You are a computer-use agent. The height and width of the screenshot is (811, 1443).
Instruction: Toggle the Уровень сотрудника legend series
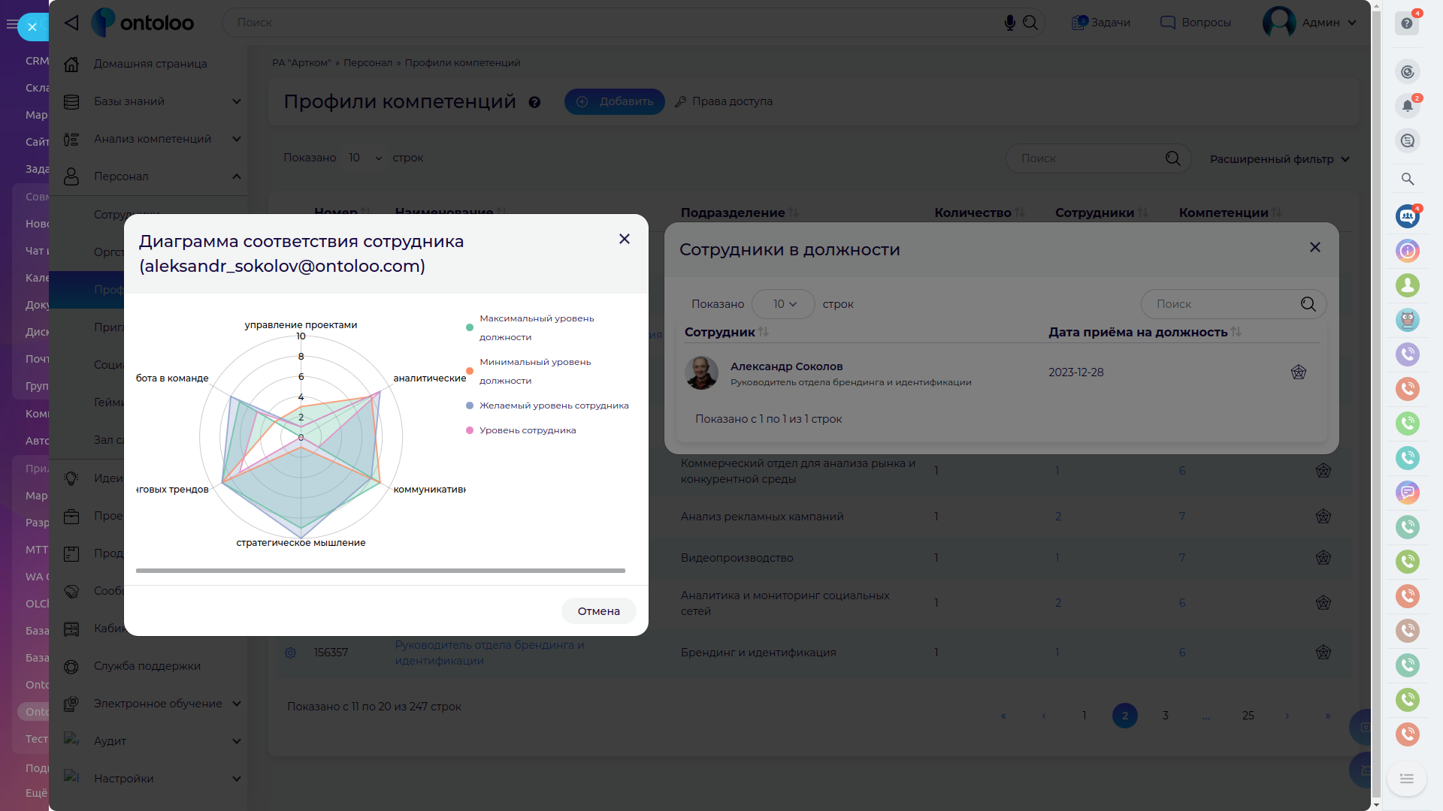[527, 430]
